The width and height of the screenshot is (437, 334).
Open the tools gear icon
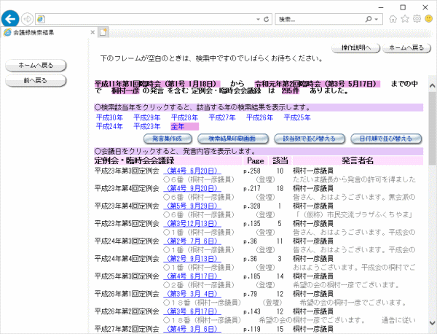417,19
